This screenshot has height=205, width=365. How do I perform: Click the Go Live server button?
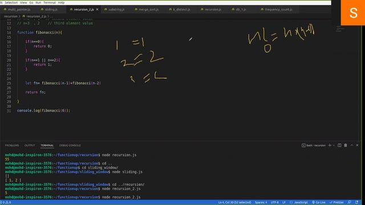[319, 203]
